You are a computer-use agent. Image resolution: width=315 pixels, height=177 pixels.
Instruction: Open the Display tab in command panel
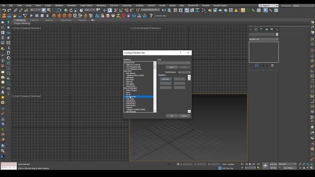point(272,29)
